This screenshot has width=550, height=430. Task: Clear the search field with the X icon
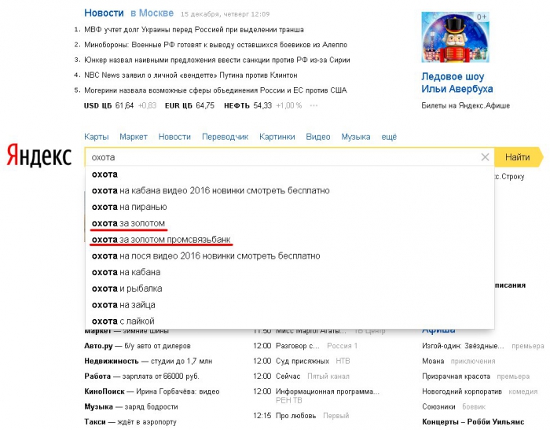[x=485, y=157]
